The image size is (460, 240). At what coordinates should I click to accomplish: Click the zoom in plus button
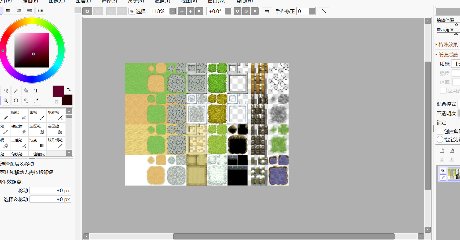[x=190, y=11]
